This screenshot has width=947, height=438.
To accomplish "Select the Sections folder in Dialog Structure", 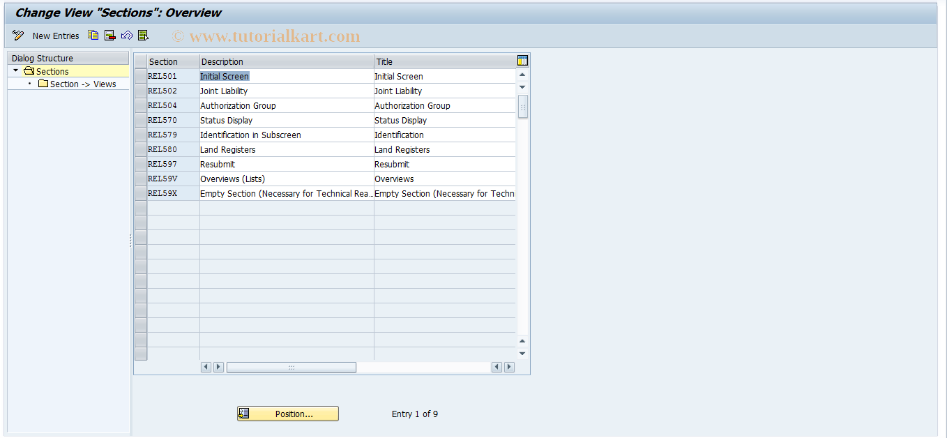I will (x=46, y=71).
